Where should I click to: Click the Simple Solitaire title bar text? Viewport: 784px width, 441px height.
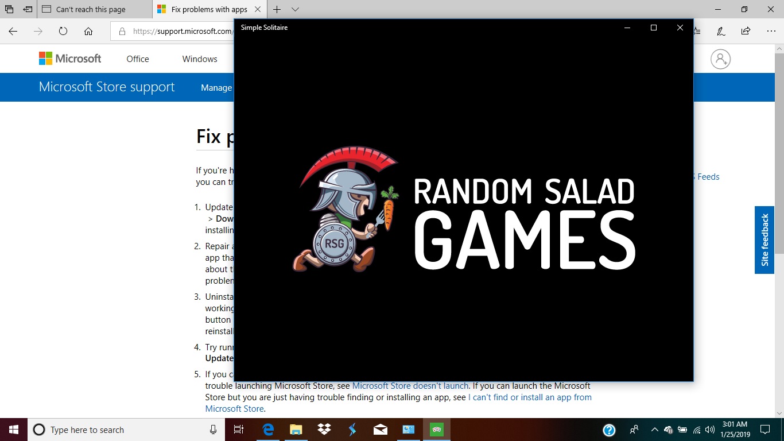[264, 28]
